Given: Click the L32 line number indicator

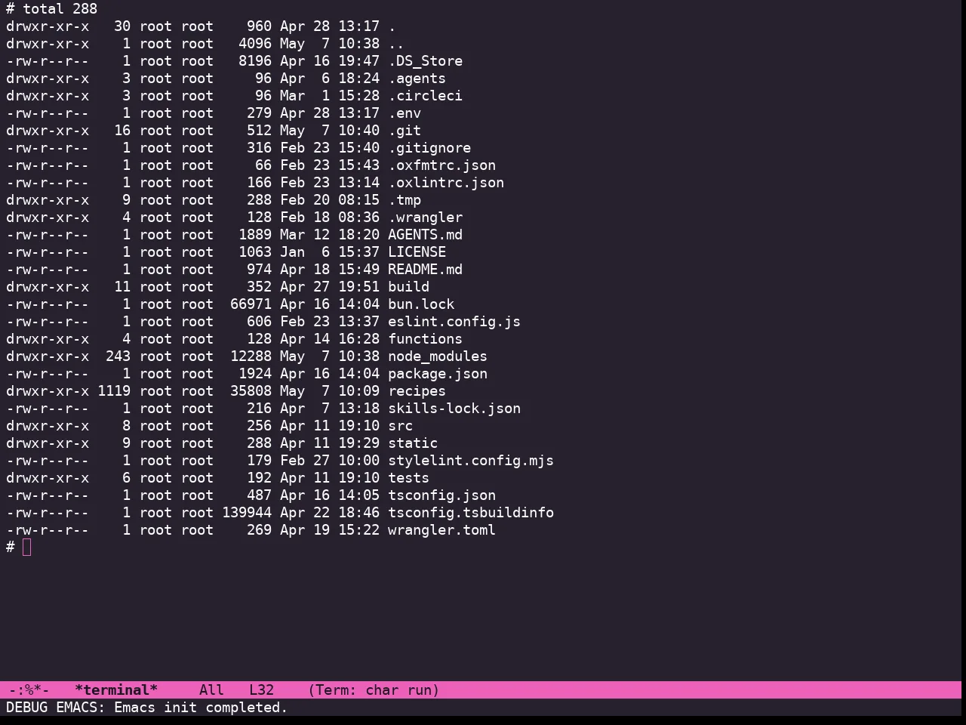Looking at the screenshot, I should (x=261, y=690).
